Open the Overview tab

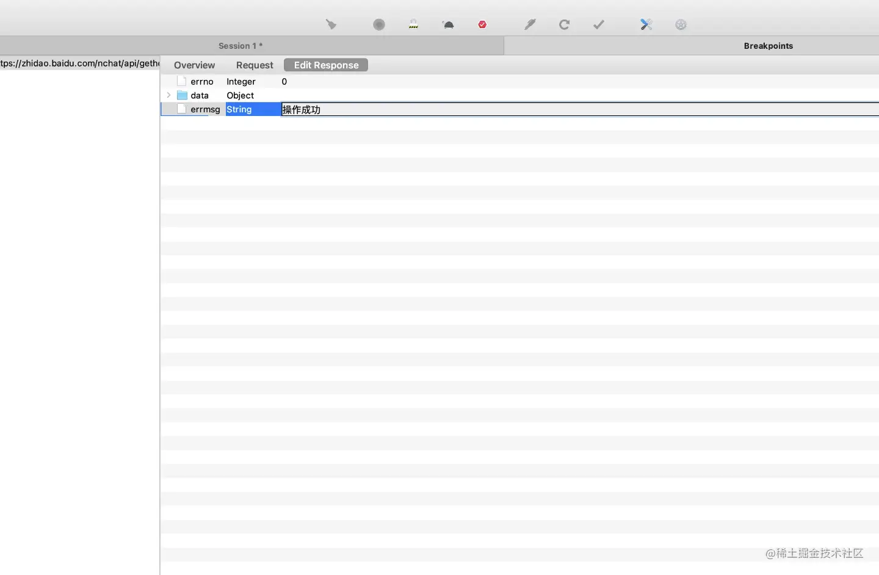coord(194,65)
